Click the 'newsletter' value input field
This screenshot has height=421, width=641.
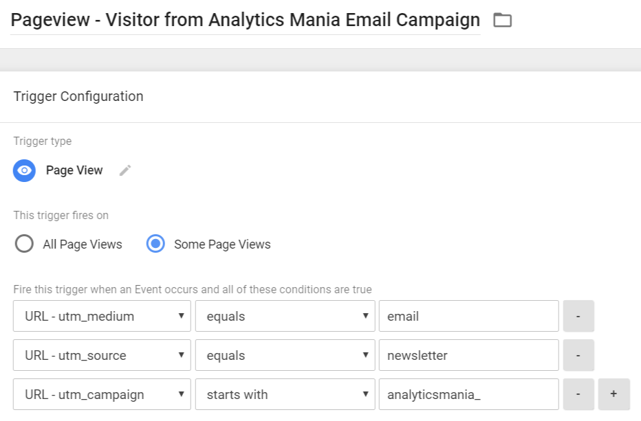click(468, 356)
